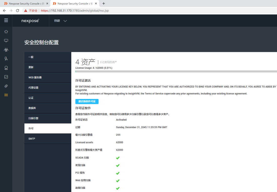Click the 政策扫描 green checkmark
This screenshot has height=192, width=277.
[x=118, y=188]
